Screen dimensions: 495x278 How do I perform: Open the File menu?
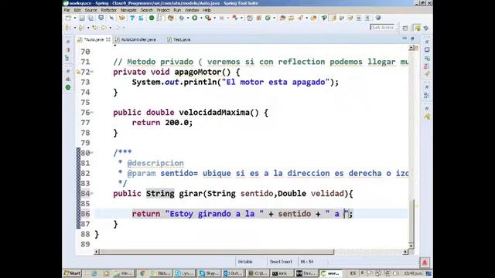tap(67, 10)
